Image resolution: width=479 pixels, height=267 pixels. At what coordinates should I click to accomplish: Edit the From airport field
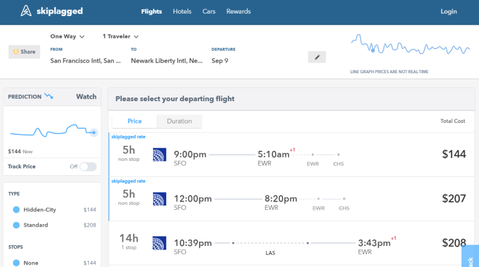(x=85, y=61)
